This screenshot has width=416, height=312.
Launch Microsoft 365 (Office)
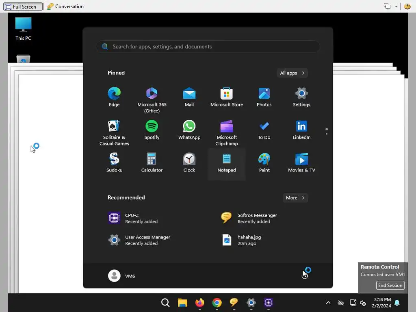point(152,100)
